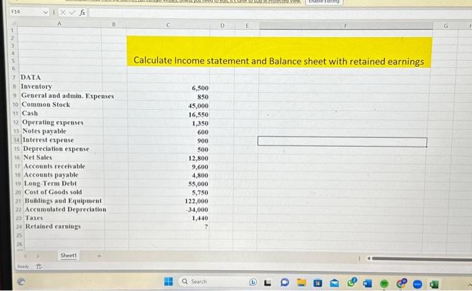472x291 pixels.
Task: Select the 'Buildings and Equipment' cell
Action: pos(63,201)
